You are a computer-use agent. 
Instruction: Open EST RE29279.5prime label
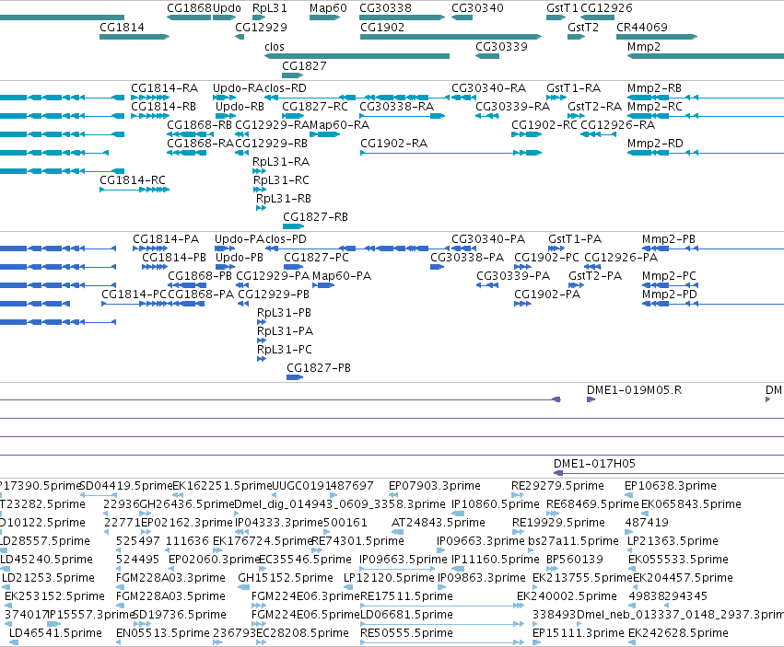pyautogui.click(x=558, y=486)
